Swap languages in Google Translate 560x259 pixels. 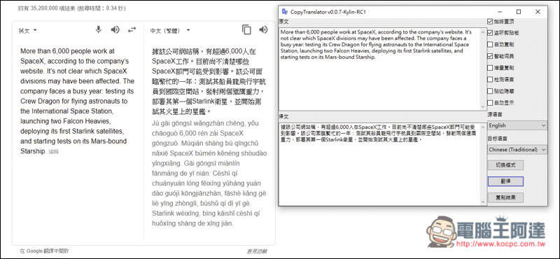[x=132, y=30]
